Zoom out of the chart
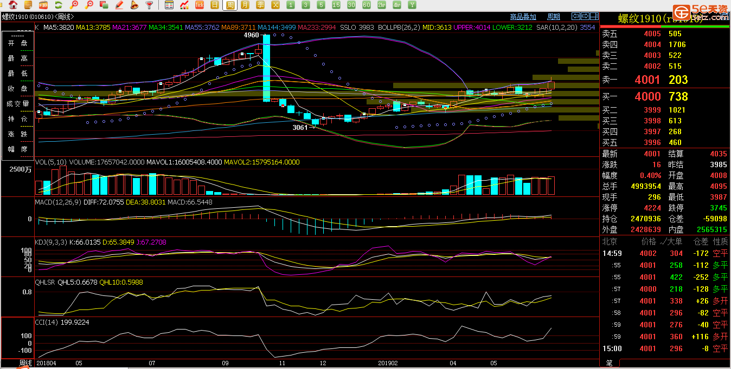The image size is (731, 369). (x=89, y=5)
